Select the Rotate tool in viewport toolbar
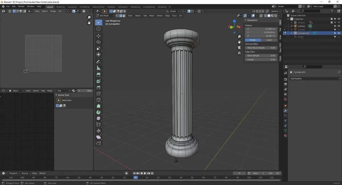The image size is (342, 185). pyautogui.click(x=99, y=42)
